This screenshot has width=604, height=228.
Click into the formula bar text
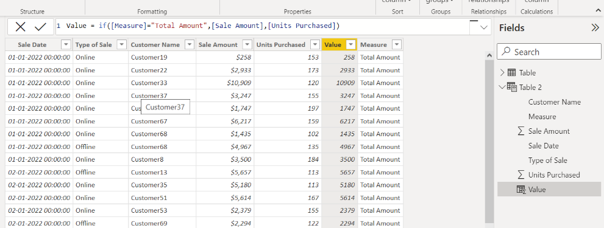click(202, 26)
